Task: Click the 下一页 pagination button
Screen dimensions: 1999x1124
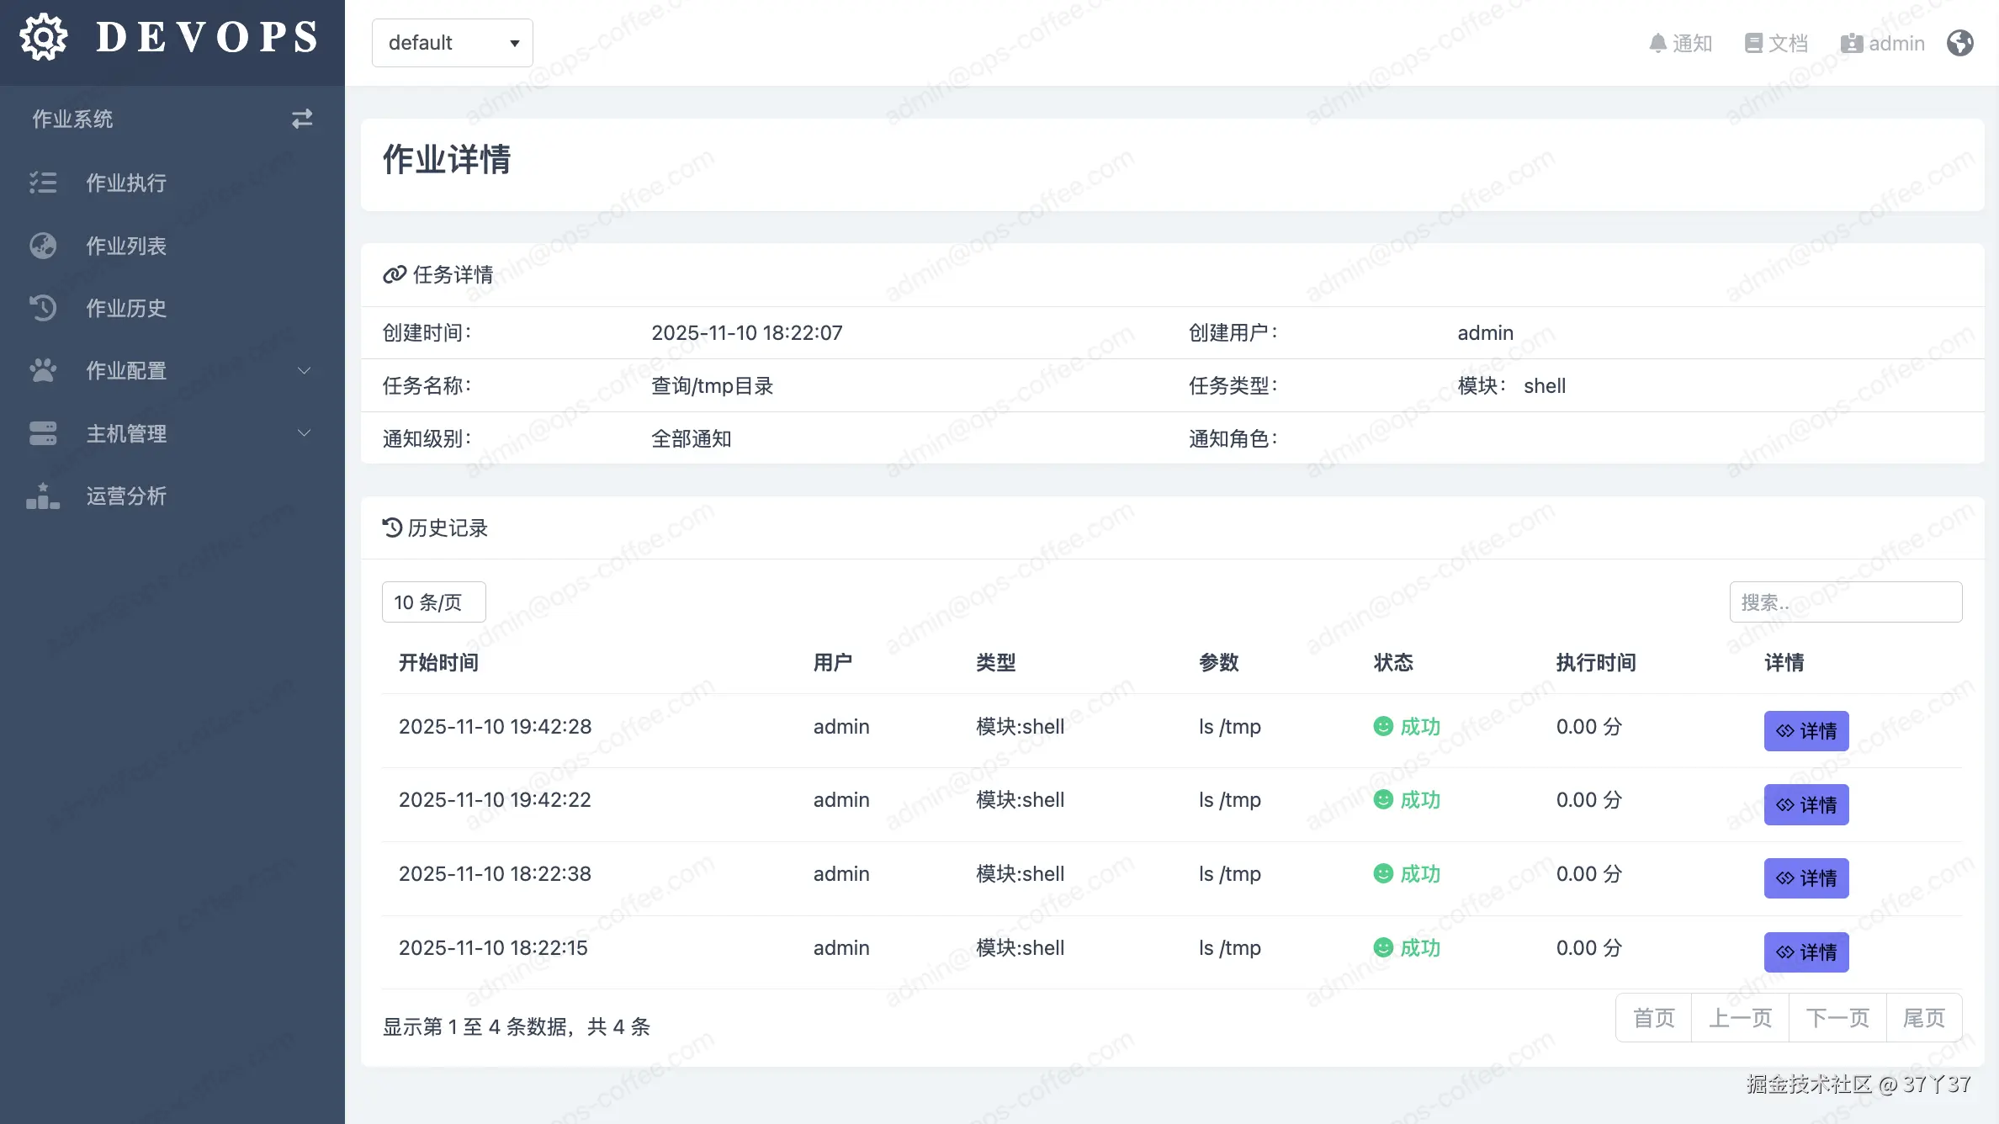Action: (1837, 1018)
